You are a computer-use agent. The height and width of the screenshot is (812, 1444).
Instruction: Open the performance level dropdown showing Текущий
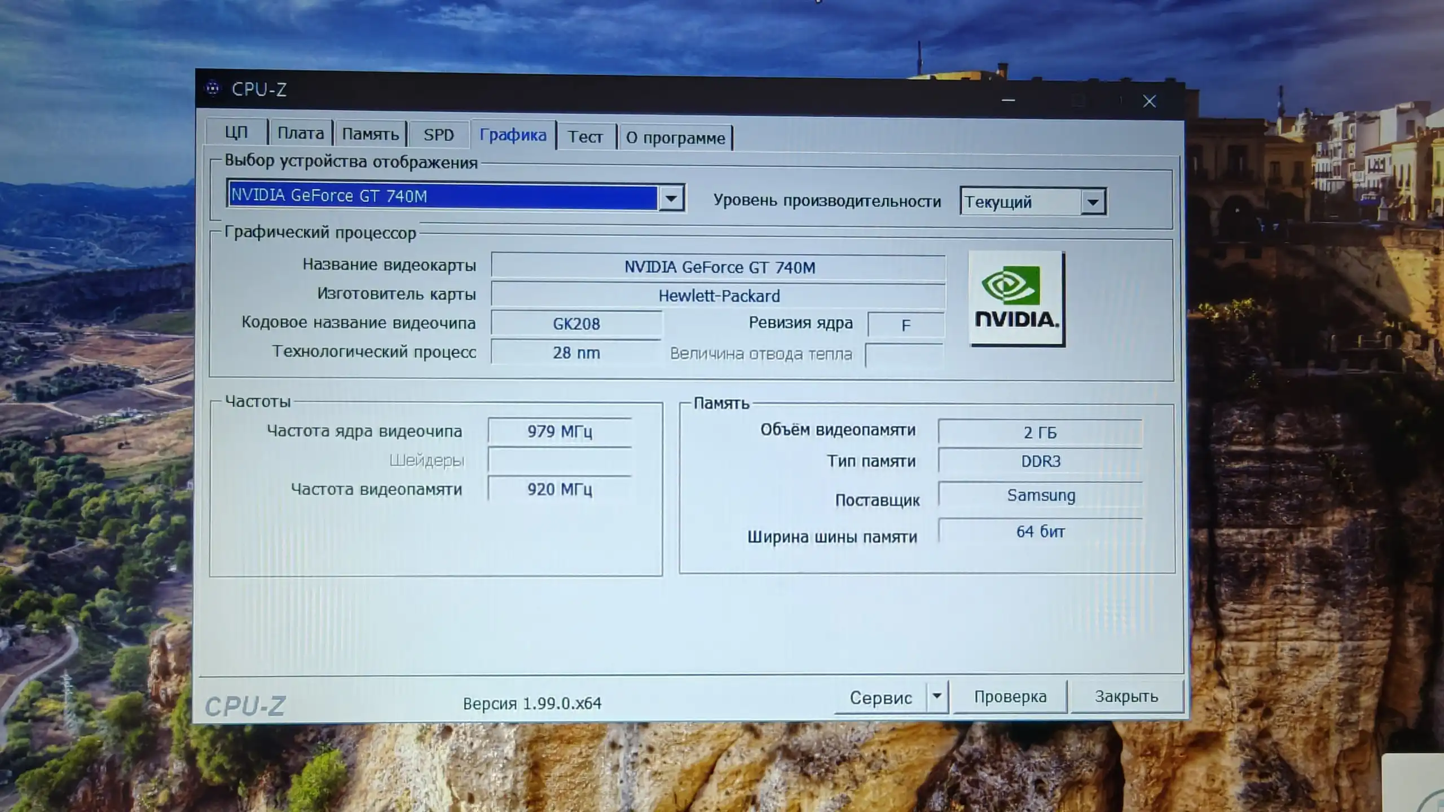pyautogui.click(x=1093, y=202)
